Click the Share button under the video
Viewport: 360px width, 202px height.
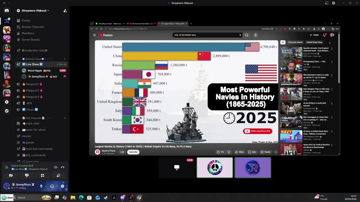click(x=239, y=152)
